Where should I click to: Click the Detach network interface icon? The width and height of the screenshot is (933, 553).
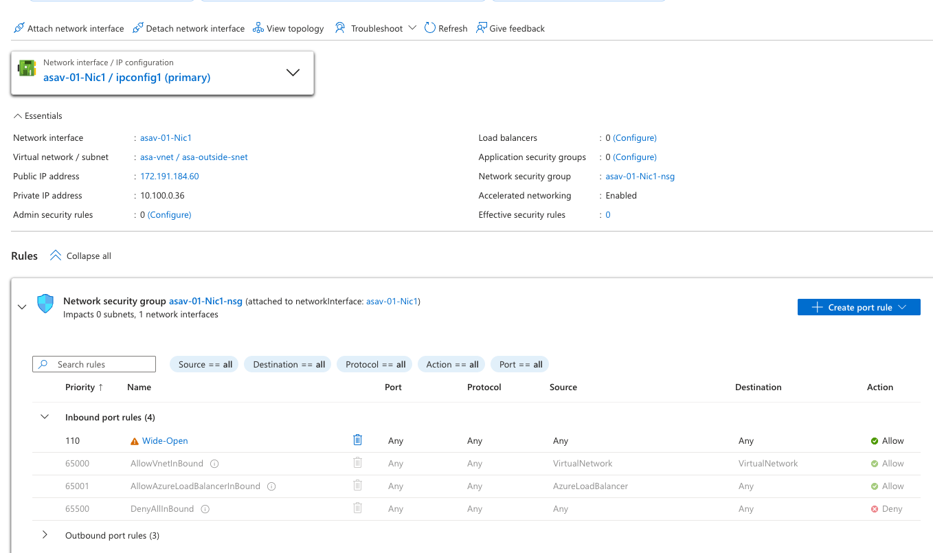point(138,28)
